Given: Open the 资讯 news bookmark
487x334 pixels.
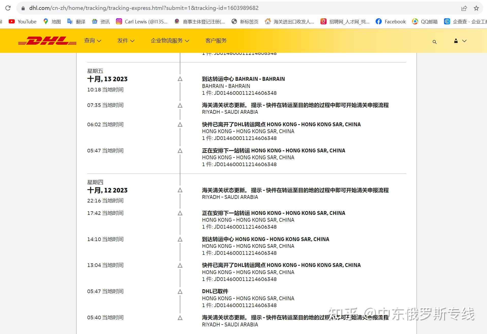Looking at the screenshot, I should [x=101, y=22].
